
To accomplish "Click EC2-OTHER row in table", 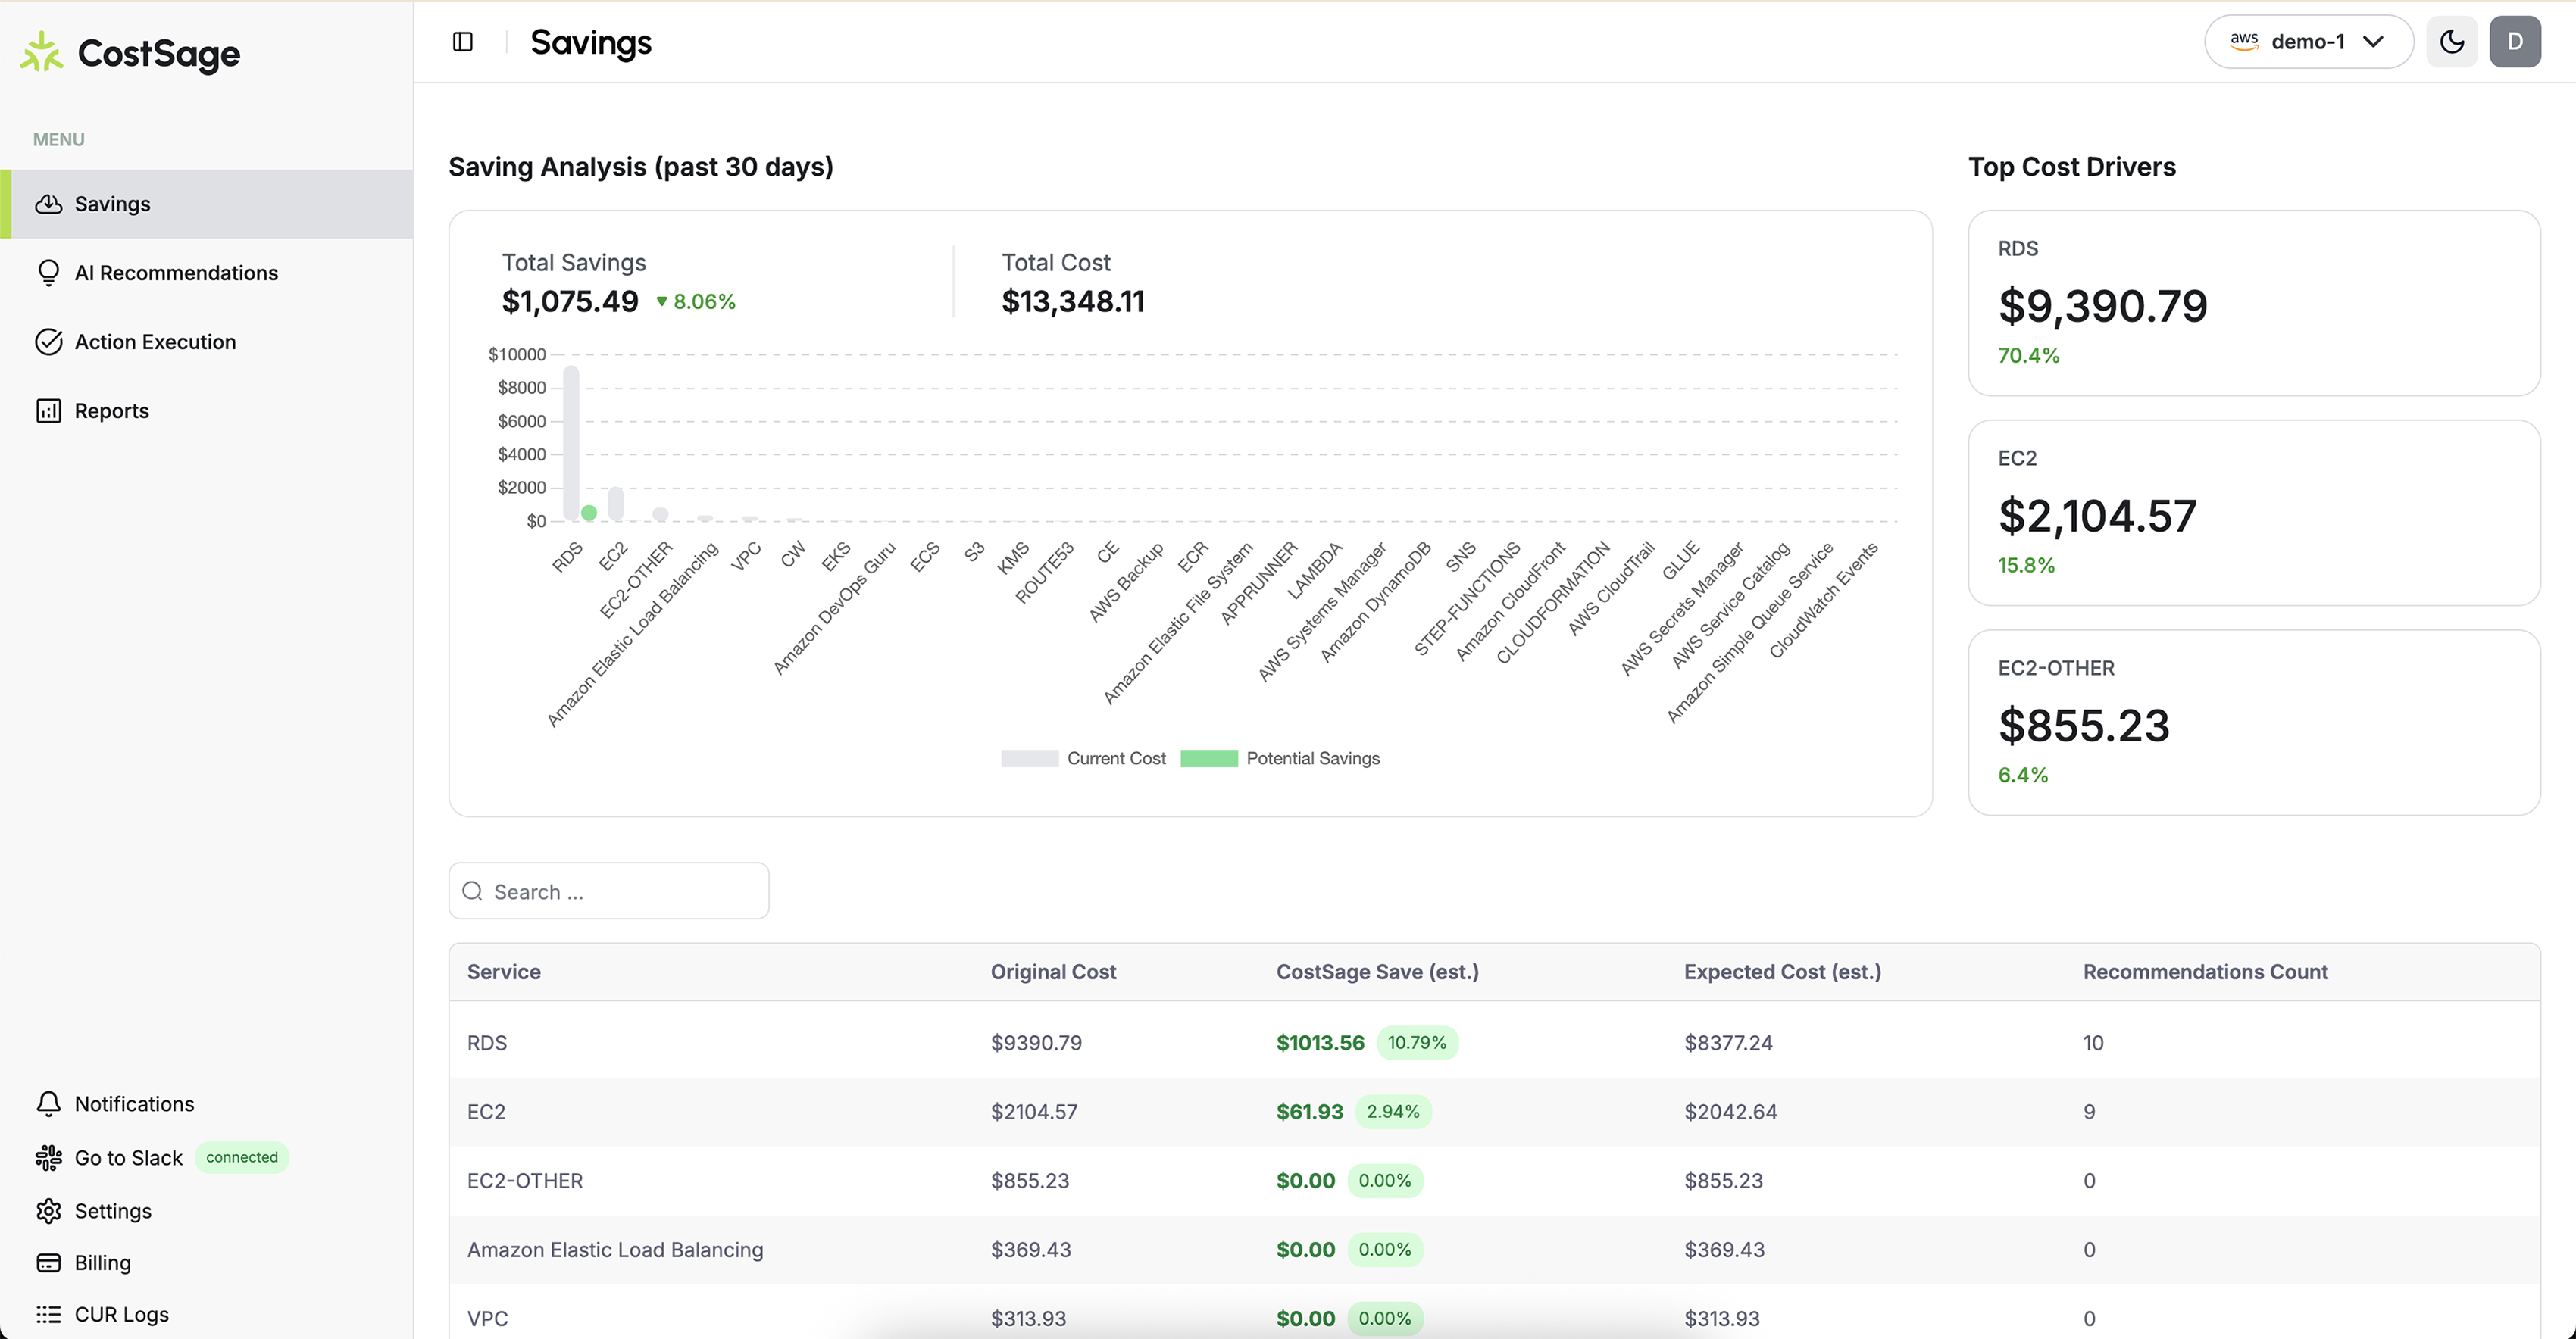I will pyautogui.click(x=1494, y=1180).
